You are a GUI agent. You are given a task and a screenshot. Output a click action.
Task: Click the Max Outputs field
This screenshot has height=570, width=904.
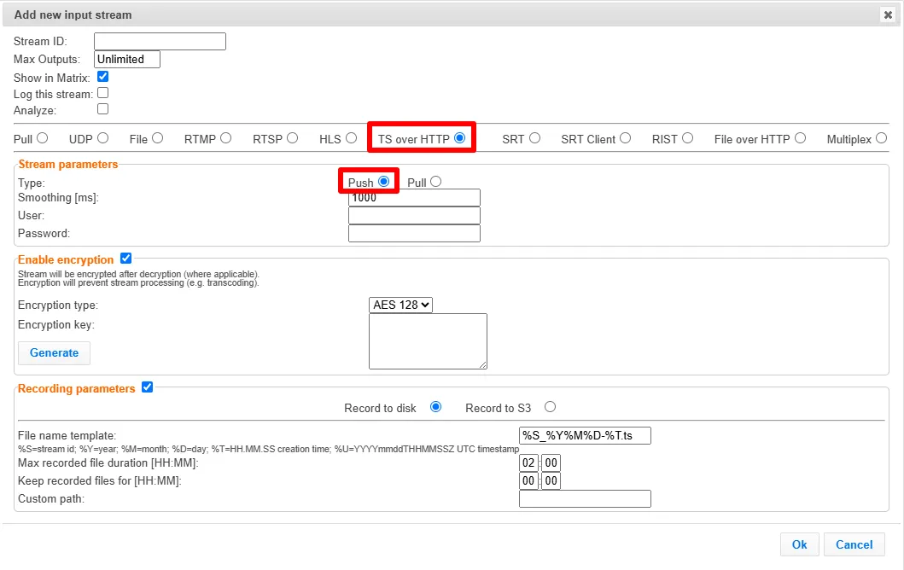point(127,60)
